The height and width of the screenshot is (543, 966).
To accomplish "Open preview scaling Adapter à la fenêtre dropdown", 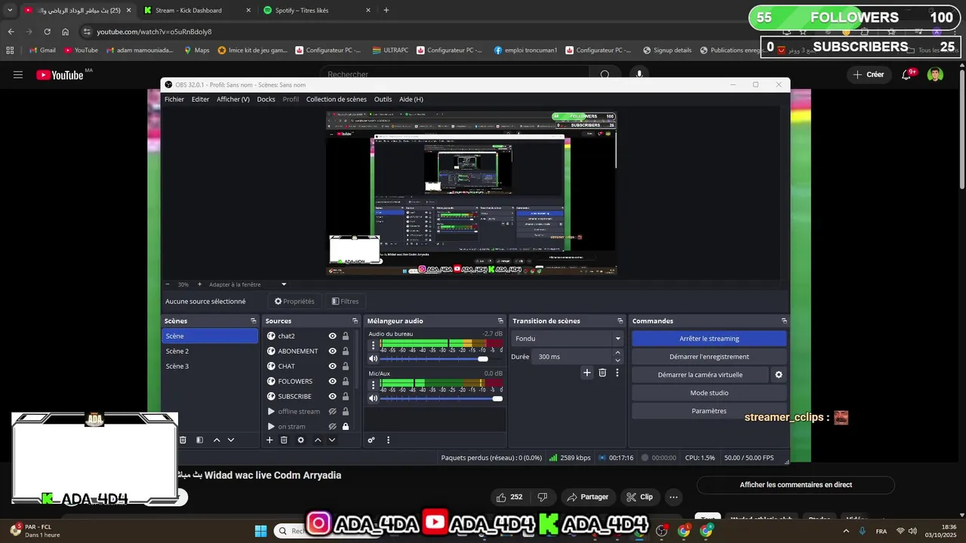I will point(248,284).
